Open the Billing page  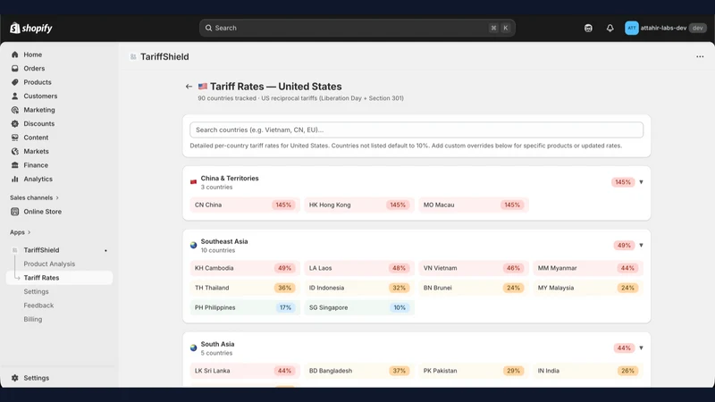click(x=33, y=319)
